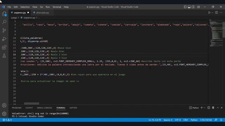Viewport: 225px width, 126px height.
Task: Click the VS Code logo in title bar
Action: tap(3, 7)
